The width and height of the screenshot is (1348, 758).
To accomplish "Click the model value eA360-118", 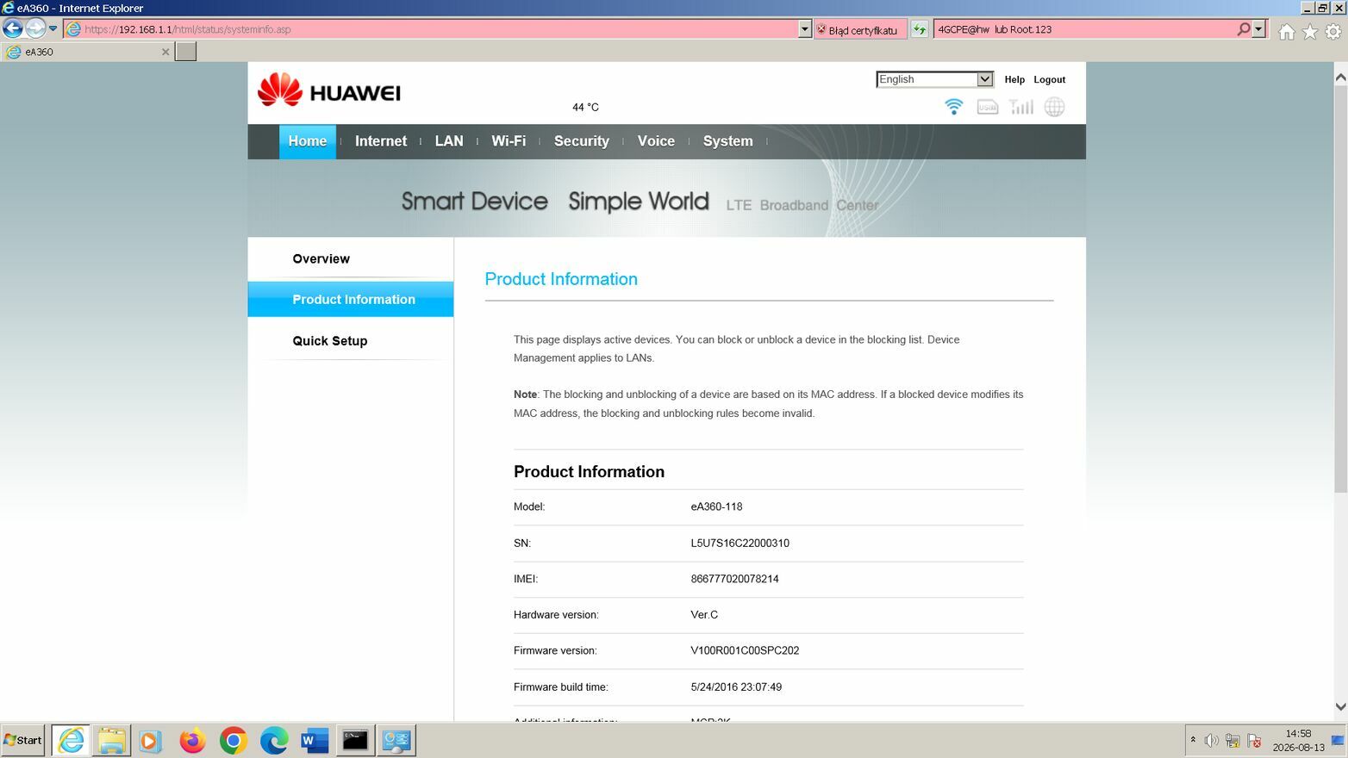I will 716,506.
